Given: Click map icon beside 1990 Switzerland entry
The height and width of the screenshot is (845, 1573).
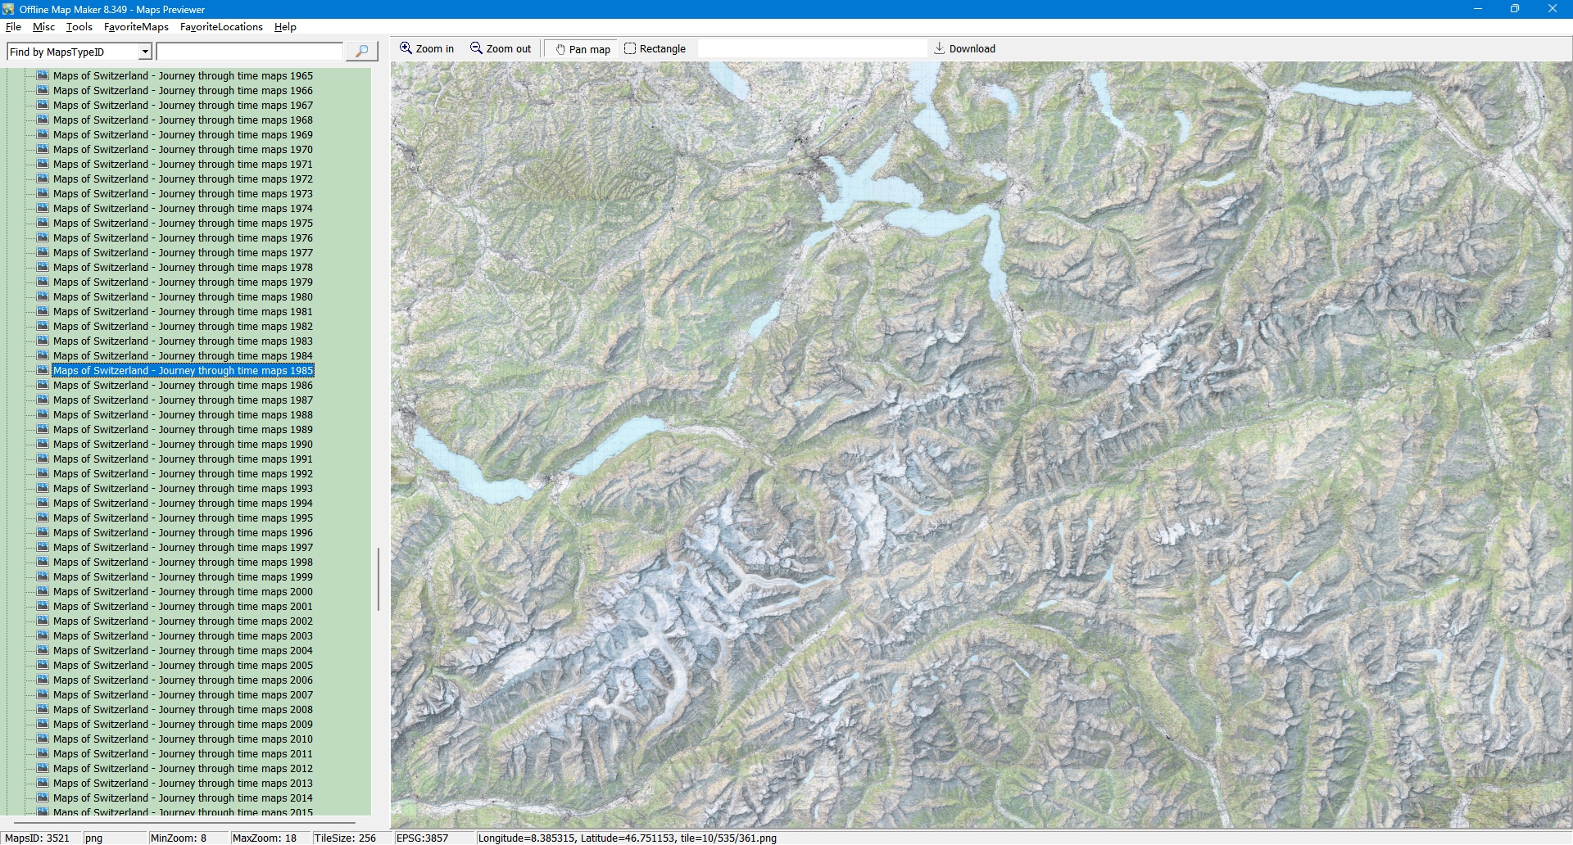Looking at the screenshot, I should 43,444.
